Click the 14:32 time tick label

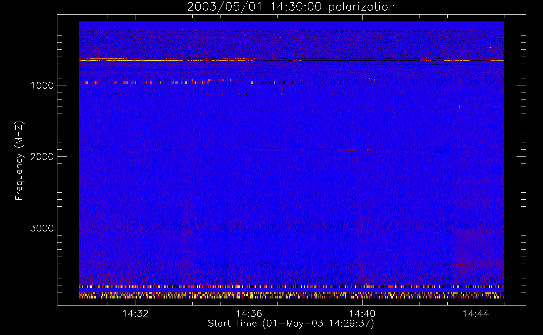pyautogui.click(x=136, y=314)
